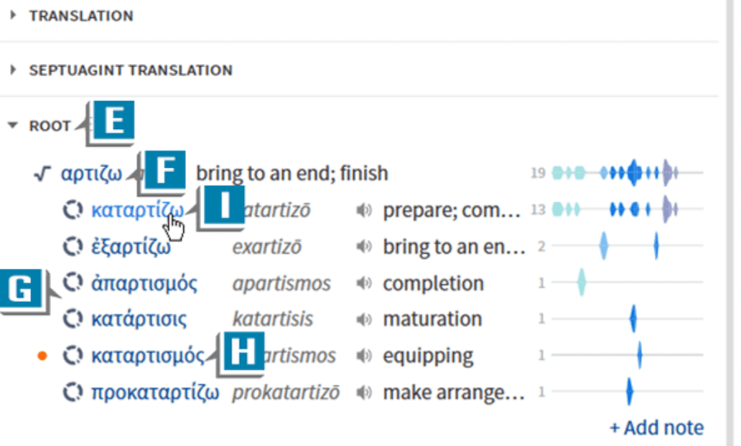Screen dimensions: 741x446
Task: Click the ring icon beside ἀπαρτισμός
Action: 73,283
